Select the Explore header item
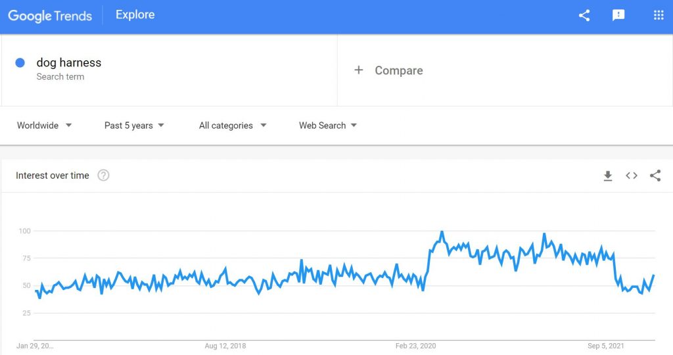Viewport: 673px width, 355px height. (135, 14)
